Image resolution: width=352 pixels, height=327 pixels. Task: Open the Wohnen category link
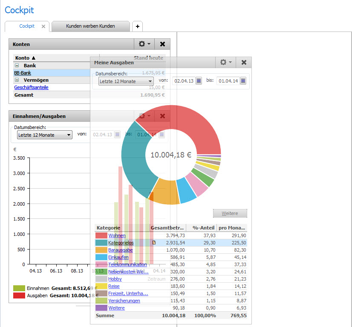[x=116, y=235]
